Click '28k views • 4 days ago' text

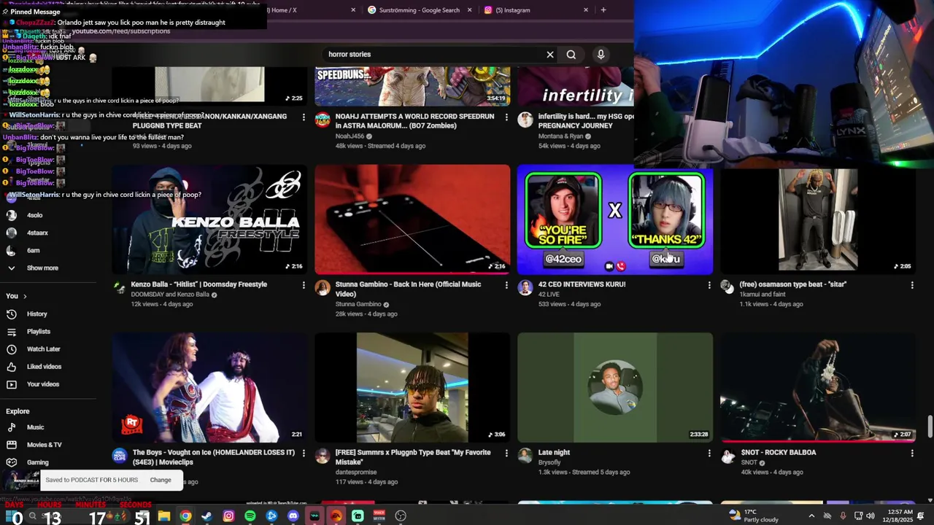pyautogui.click(x=366, y=314)
